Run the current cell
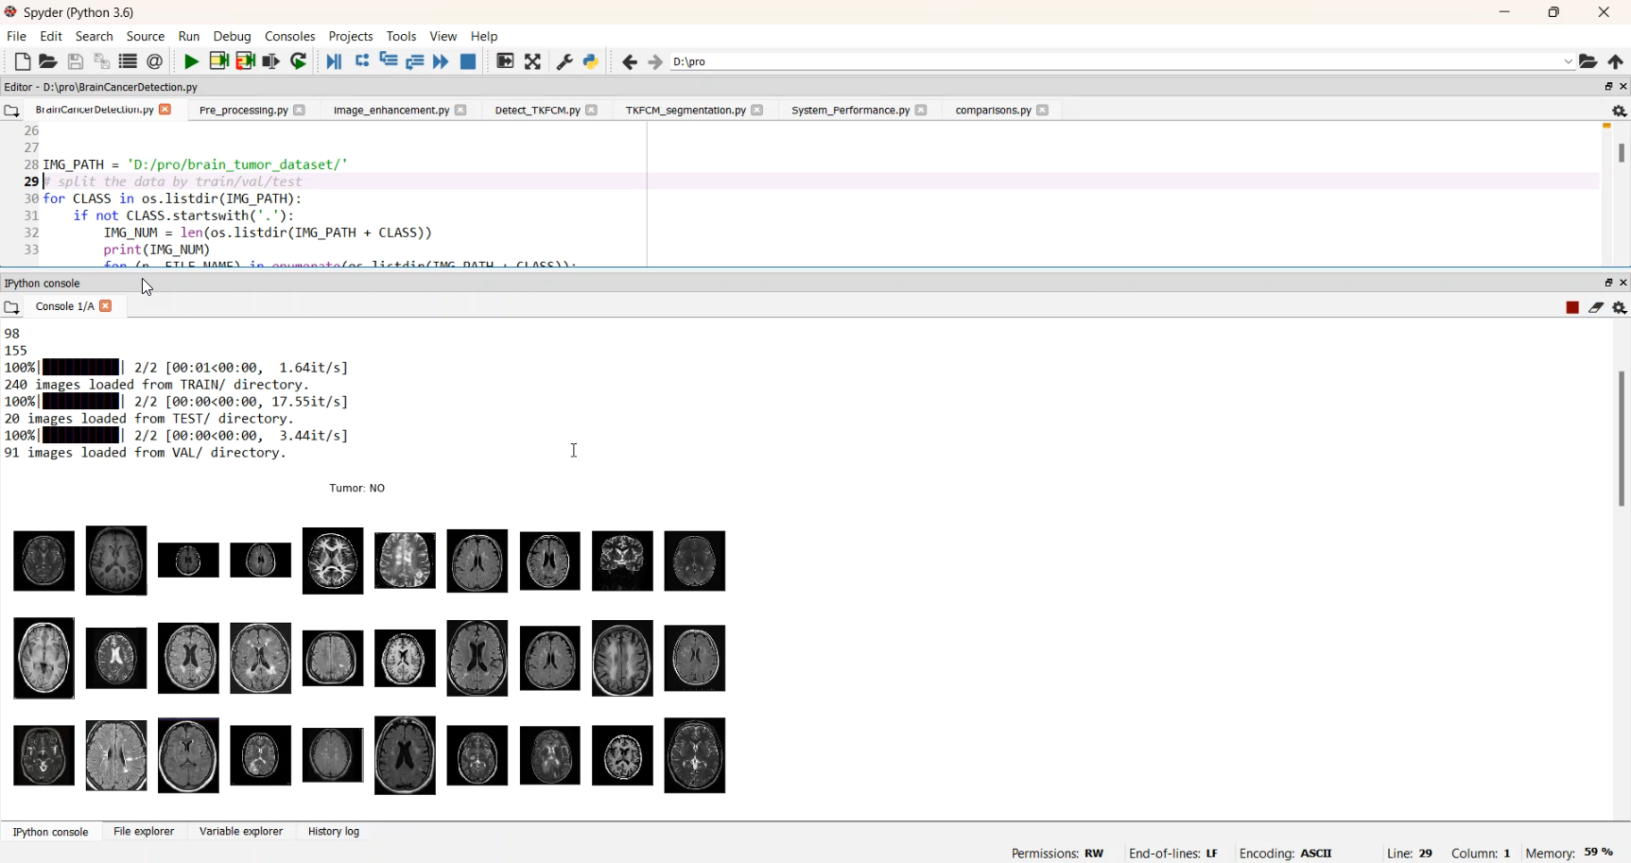1631x863 pixels. (x=218, y=62)
